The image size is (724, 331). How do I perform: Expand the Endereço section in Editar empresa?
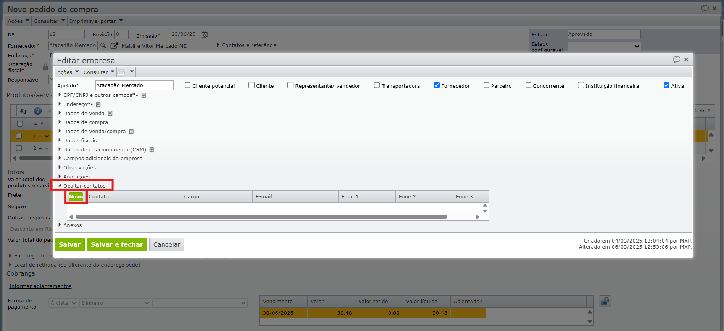pos(75,104)
